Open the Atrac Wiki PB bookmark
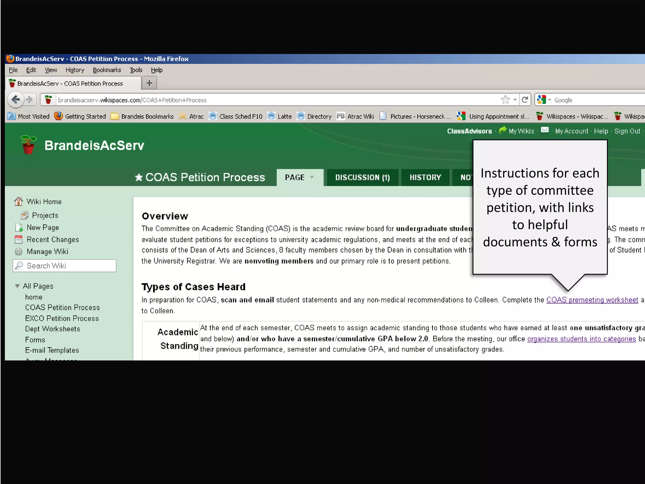This screenshot has height=484, width=645. 355,116
